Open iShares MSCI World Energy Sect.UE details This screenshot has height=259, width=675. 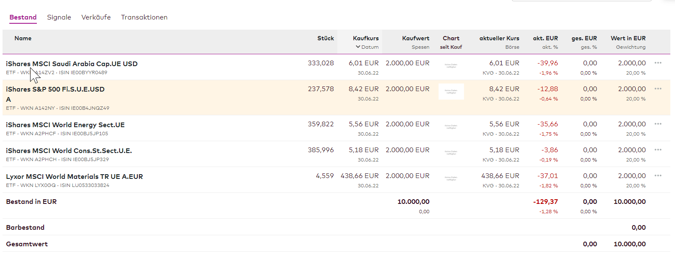coord(65,125)
